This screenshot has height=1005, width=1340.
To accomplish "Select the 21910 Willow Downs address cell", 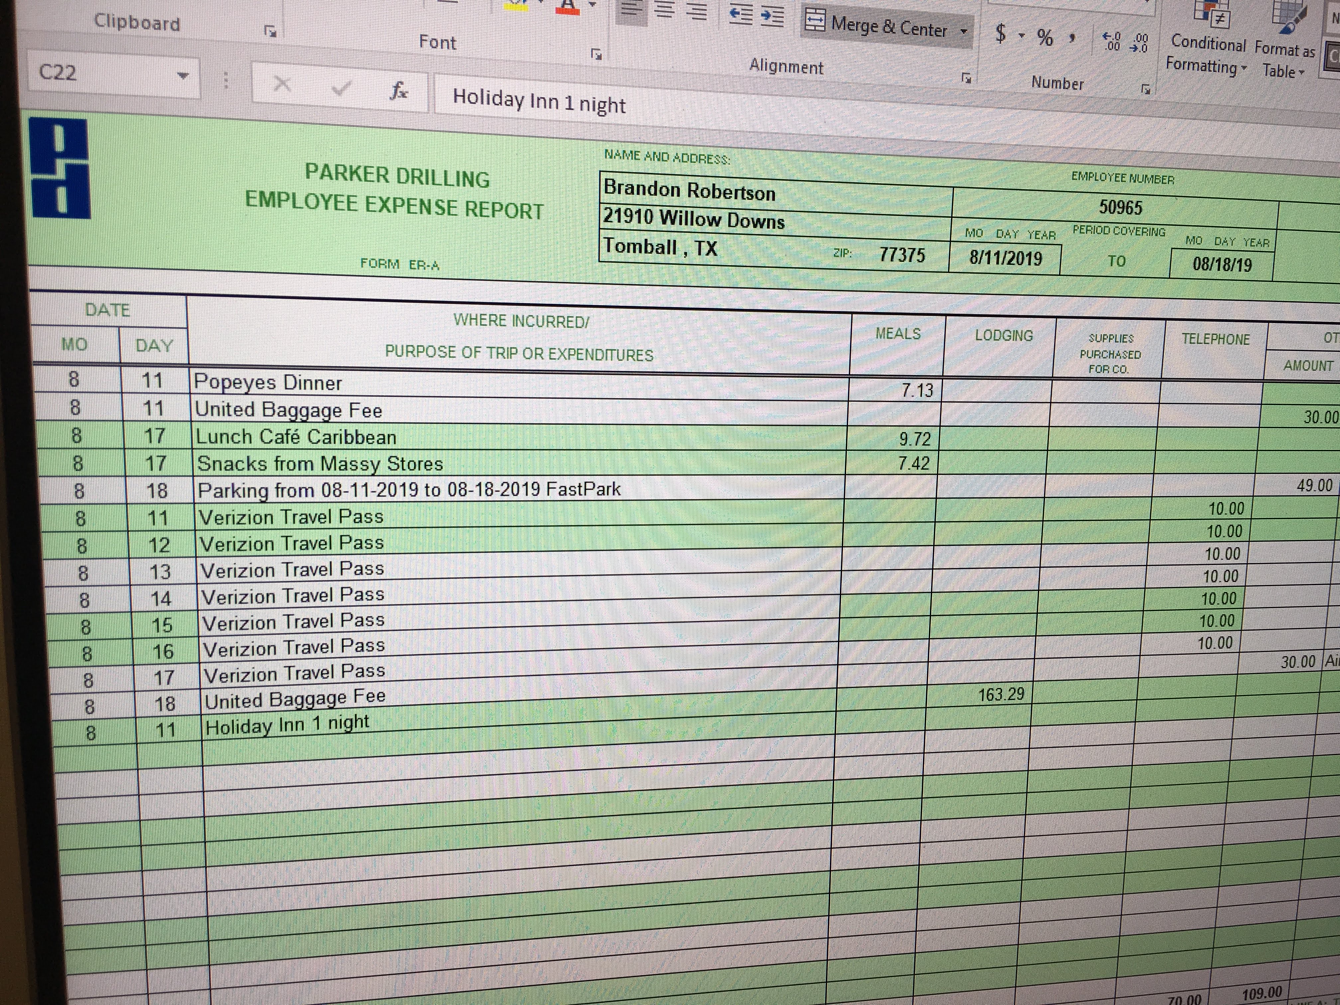I will (x=775, y=220).
